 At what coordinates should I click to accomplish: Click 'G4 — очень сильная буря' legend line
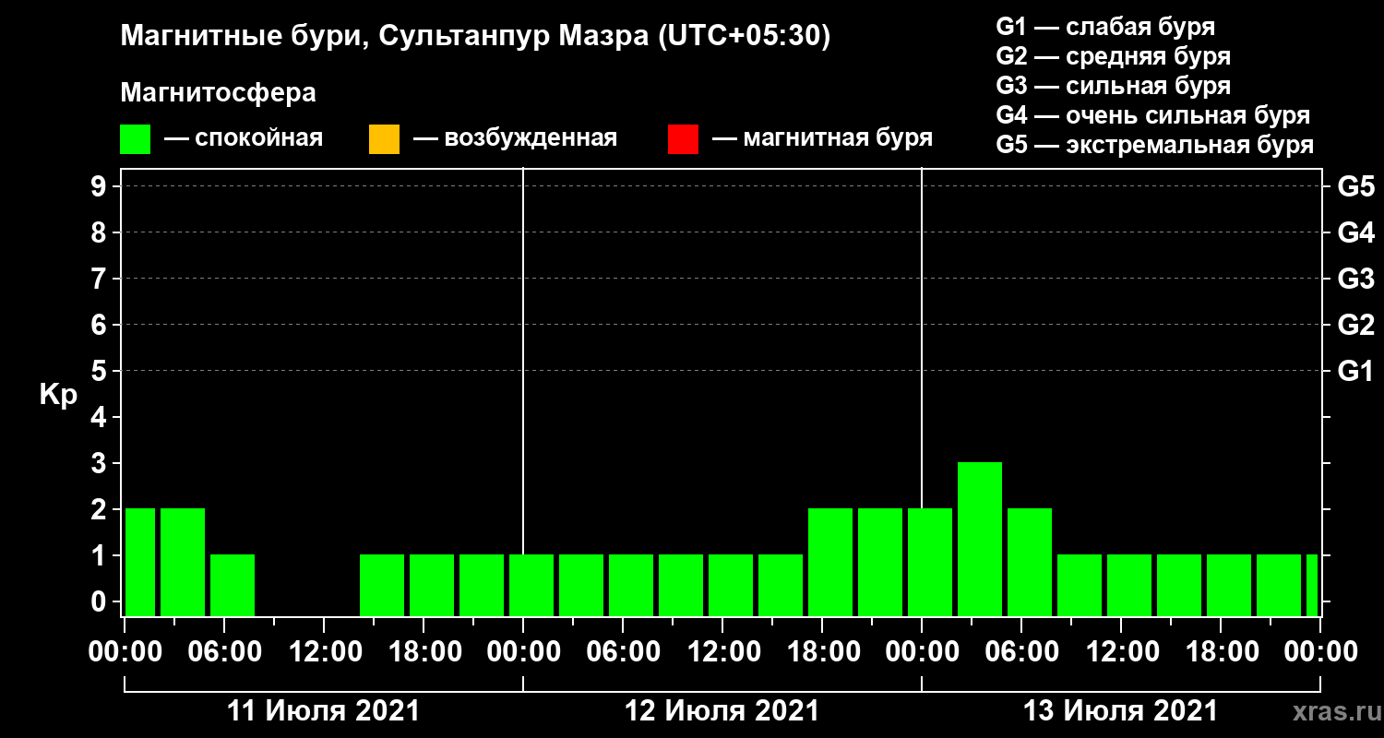coord(1153,115)
